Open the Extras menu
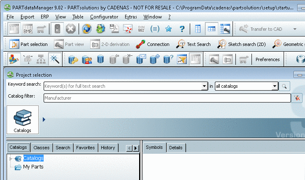 pos(131,17)
